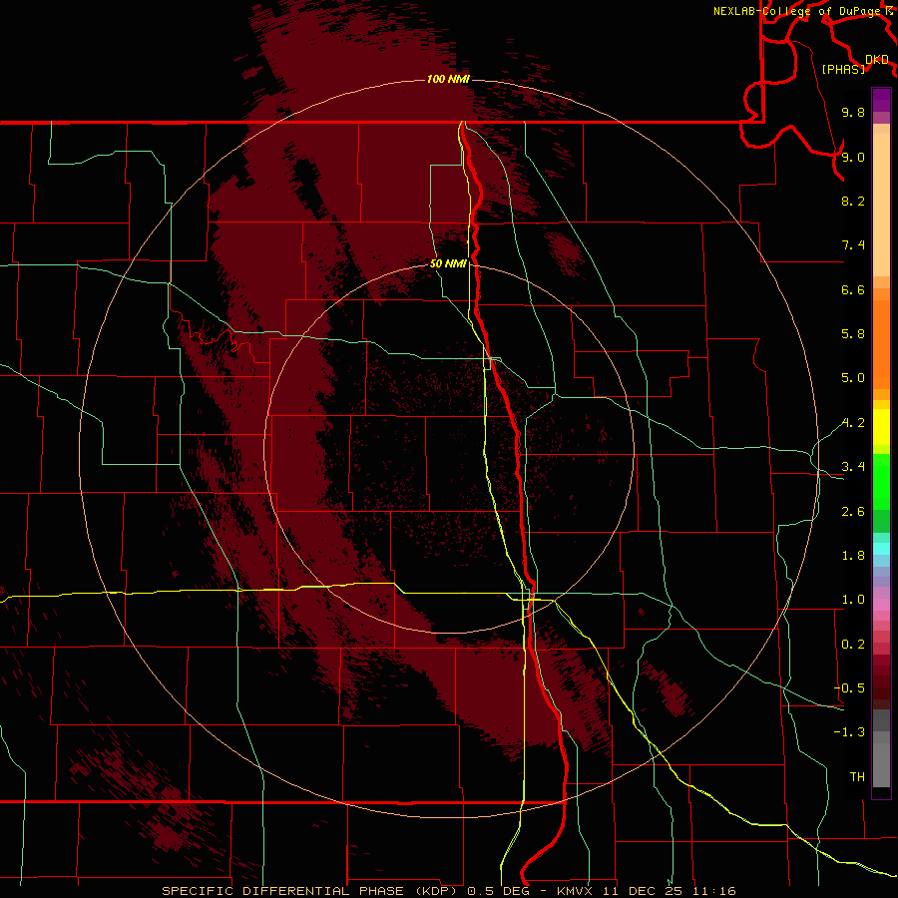Click the 0.2 color scale label

(853, 645)
